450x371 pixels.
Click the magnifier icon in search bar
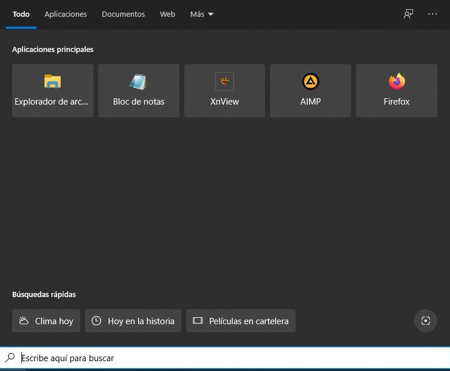pyautogui.click(x=10, y=358)
